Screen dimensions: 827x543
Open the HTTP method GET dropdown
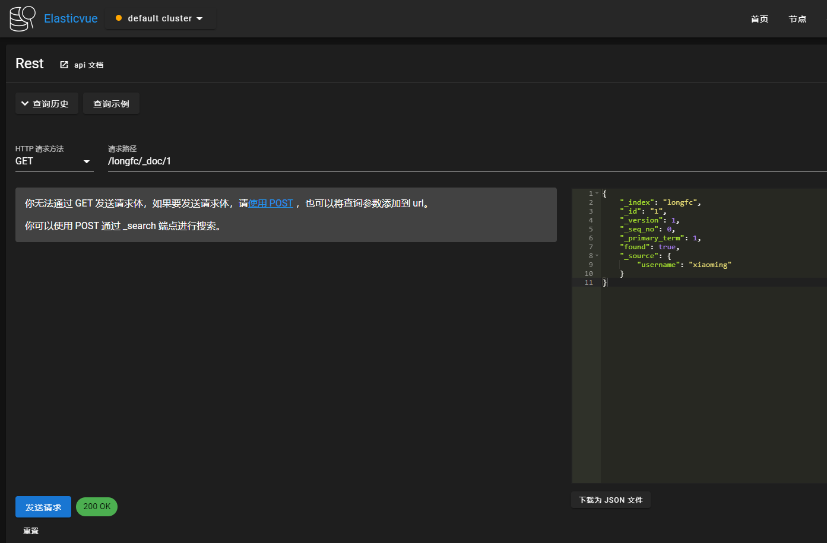(54, 161)
